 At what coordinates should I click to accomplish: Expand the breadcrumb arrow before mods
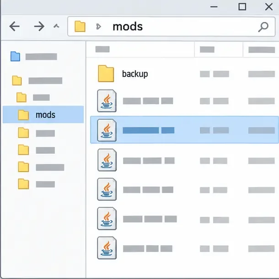99,27
